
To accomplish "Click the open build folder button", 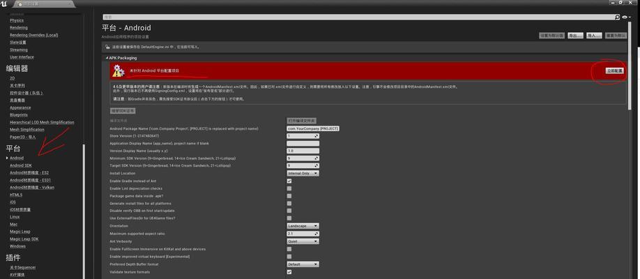I will pos(302,121).
